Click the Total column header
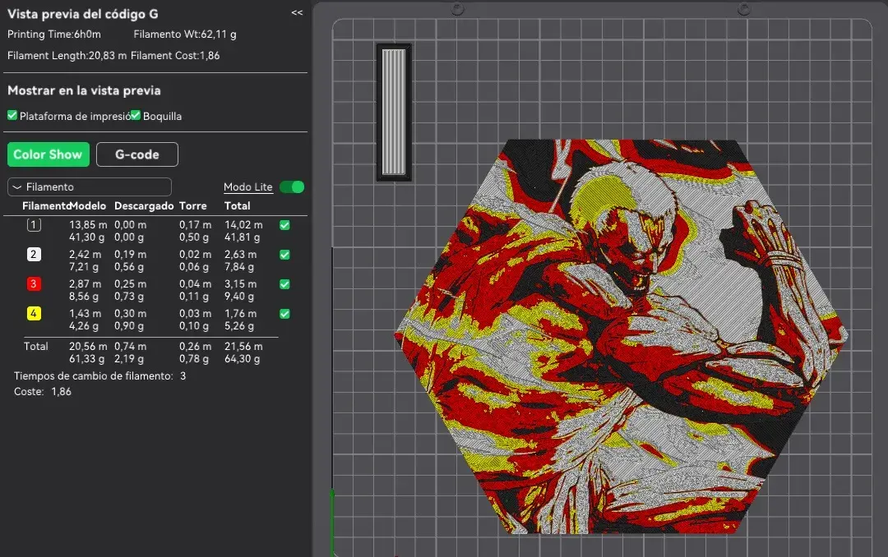This screenshot has width=888, height=557. coord(238,206)
